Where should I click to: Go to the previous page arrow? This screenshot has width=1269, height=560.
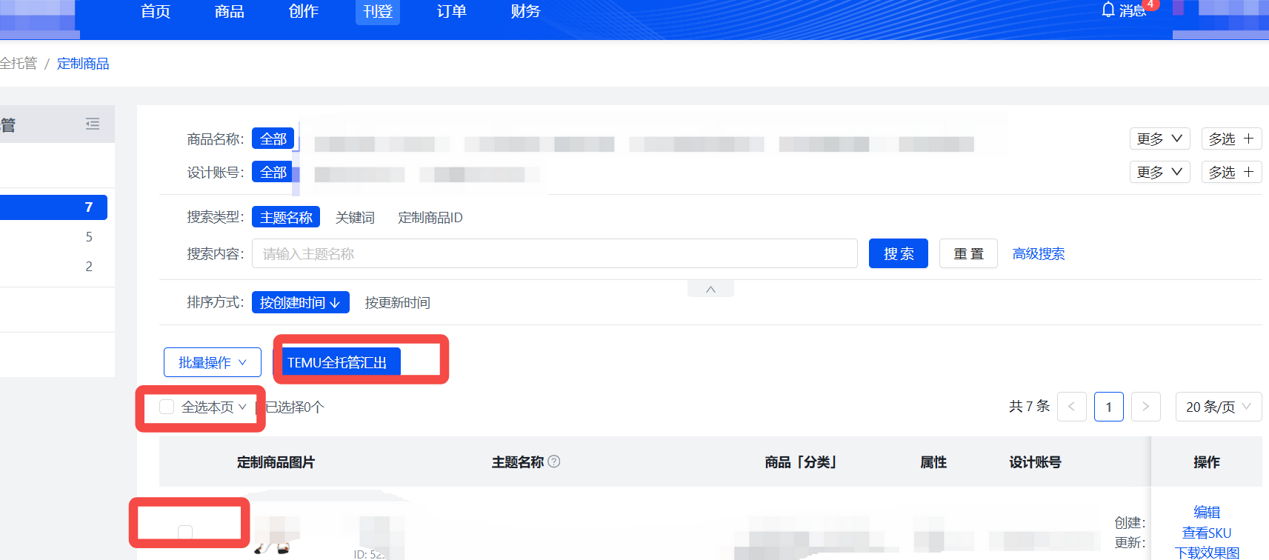pos(1071,407)
